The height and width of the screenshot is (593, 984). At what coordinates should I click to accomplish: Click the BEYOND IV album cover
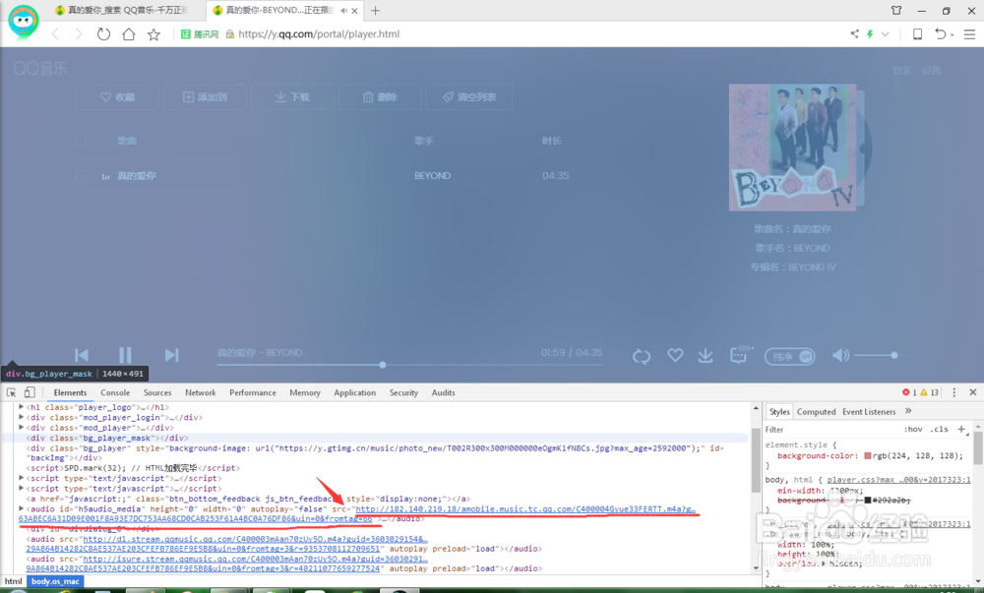click(x=792, y=148)
